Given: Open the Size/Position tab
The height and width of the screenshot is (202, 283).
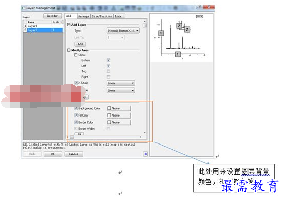Looking at the screenshot, I should [x=102, y=16].
